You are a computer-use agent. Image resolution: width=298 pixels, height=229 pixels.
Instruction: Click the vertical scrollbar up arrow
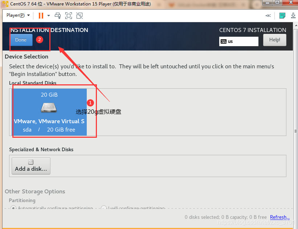pyautogui.click(x=296, y=25)
